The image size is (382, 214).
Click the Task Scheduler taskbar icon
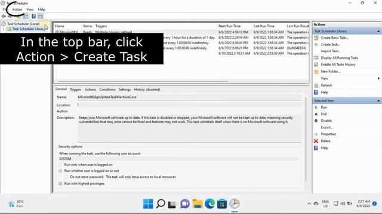coord(235,204)
